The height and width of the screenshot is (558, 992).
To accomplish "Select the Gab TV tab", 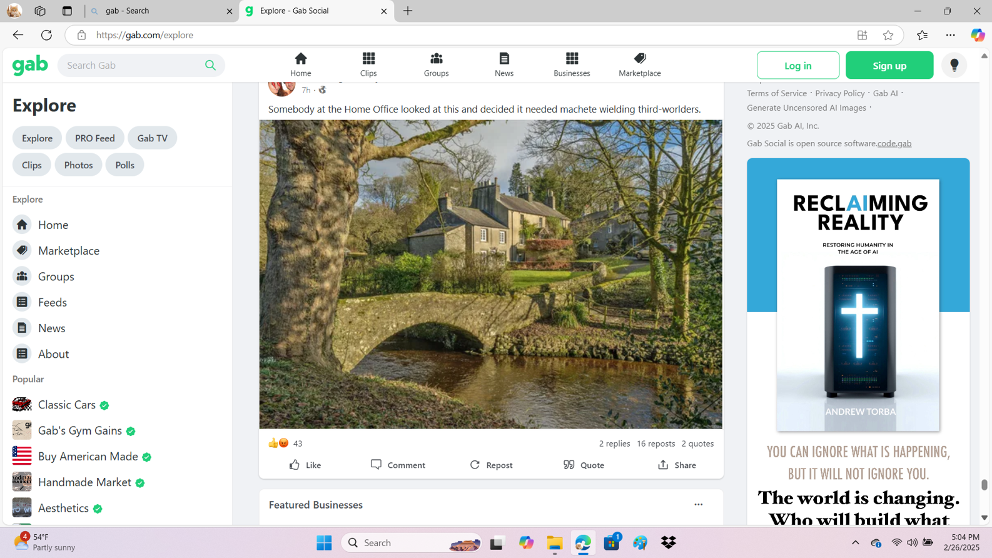I will pos(153,138).
